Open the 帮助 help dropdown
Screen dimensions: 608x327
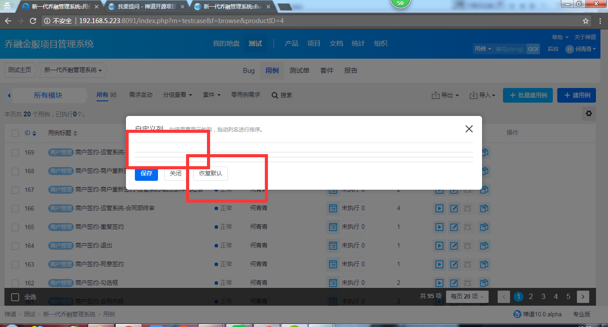(560, 37)
